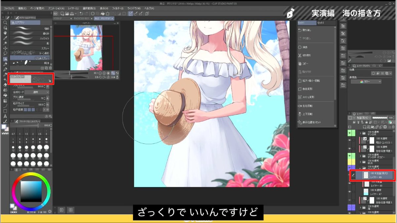The image size is (397, 223).
Task: Select the Fill bucket tool
Action: [5, 95]
